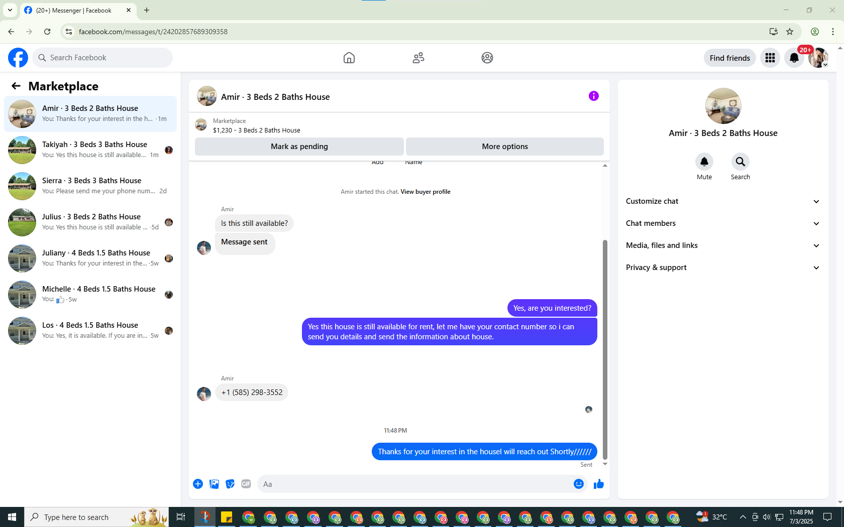Open Windows Start menu
Screen dimensions: 844x527
12,517
